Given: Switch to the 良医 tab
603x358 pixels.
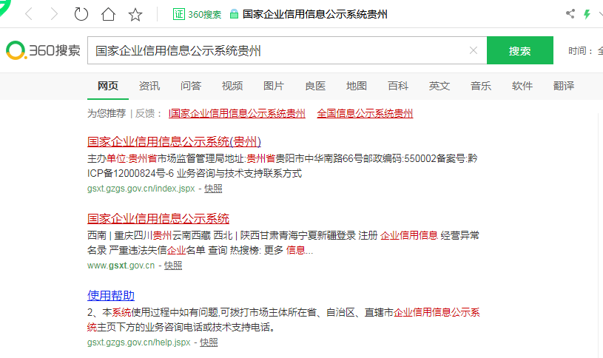Looking at the screenshot, I should pos(315,86).
